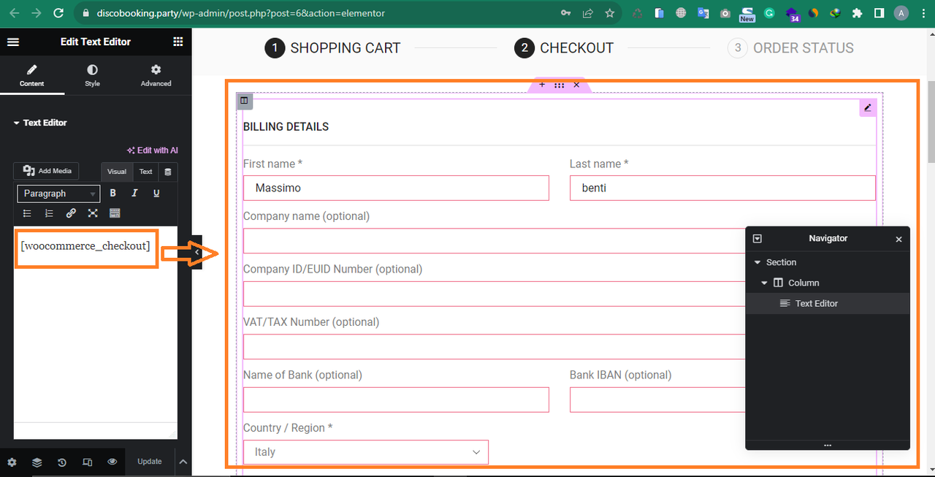935x477 pixels.
Task: Open the Grammarly extension icon
Action: point(769,13)
